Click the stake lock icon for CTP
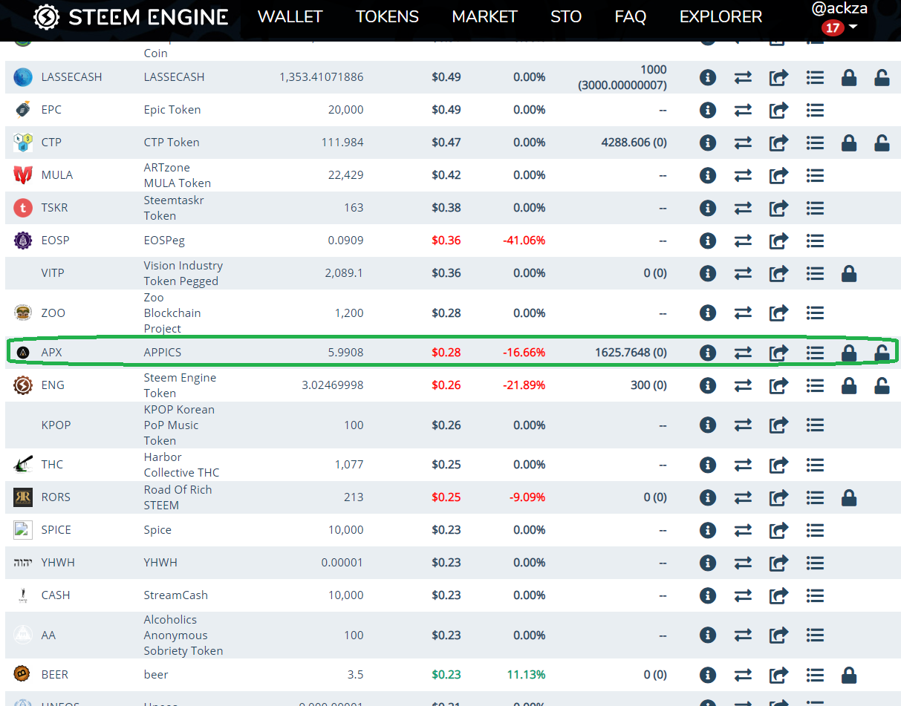This screenshot has height=706, width=901. point(849,143)
